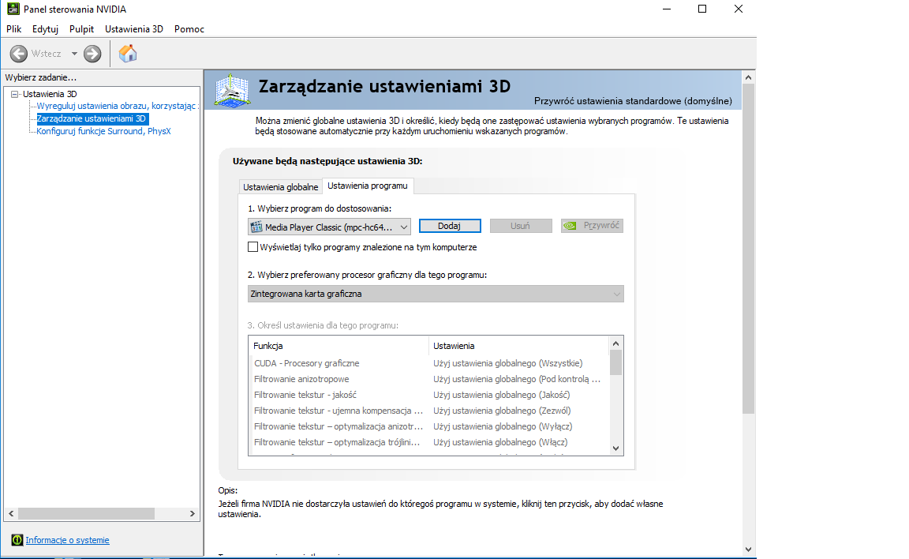Click the Użyj ustawienia globalnego (Zezwól) value

click(502, 411)
